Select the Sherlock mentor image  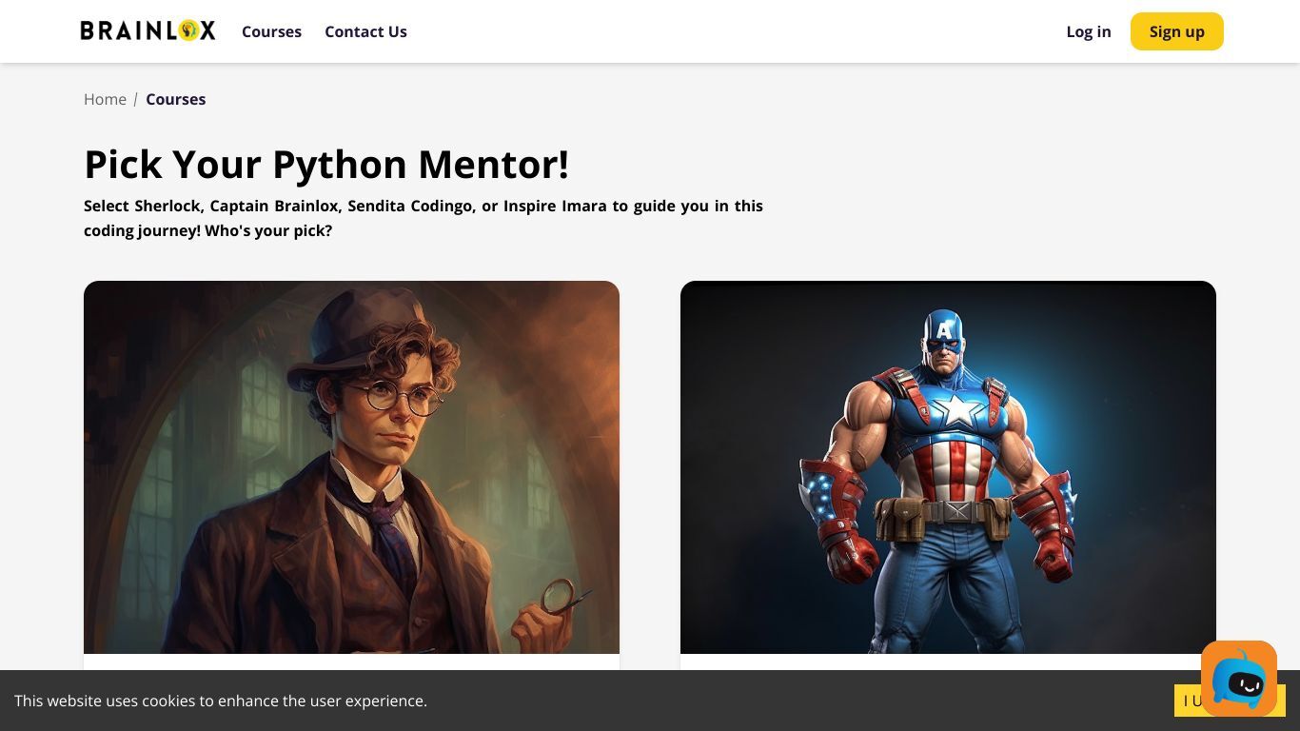[351, 467]
